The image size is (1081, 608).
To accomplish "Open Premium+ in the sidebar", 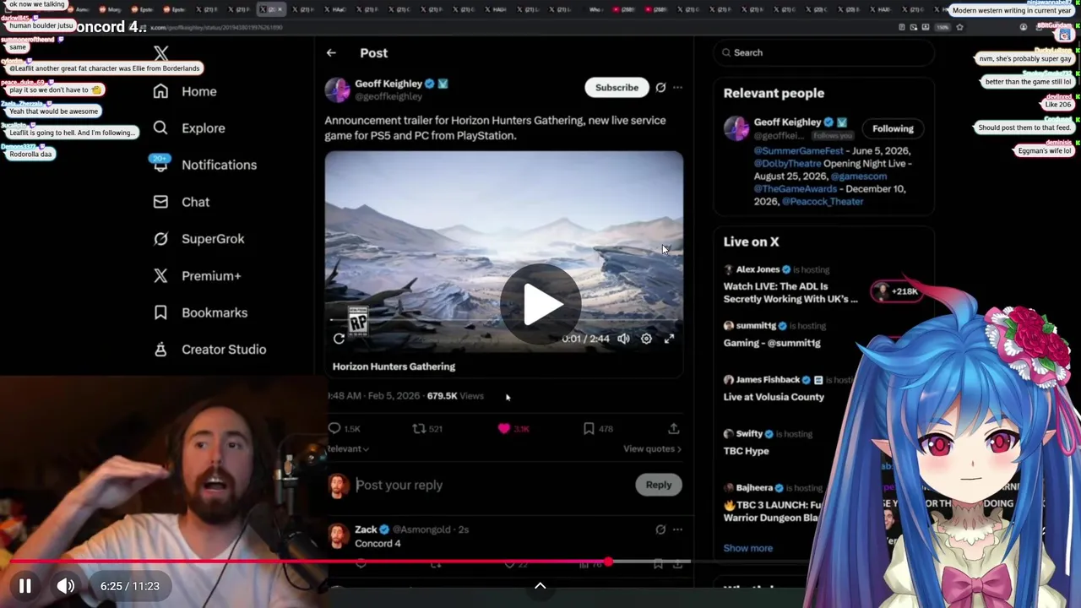I will [x=197, y=275].
